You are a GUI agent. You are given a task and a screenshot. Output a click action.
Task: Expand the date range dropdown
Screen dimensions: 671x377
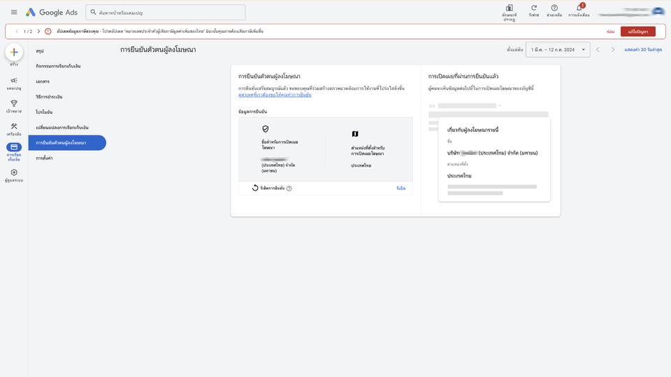(x=558, y=50)
